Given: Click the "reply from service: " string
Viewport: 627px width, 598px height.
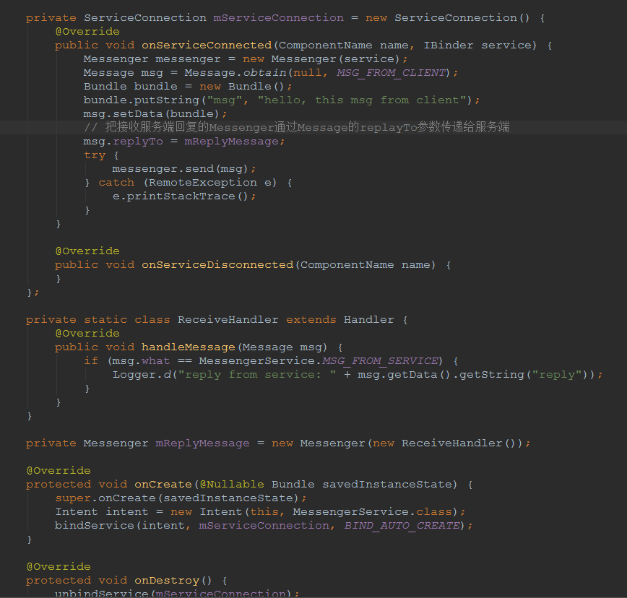Looking at the screenshot, I should tap(256, 375).
